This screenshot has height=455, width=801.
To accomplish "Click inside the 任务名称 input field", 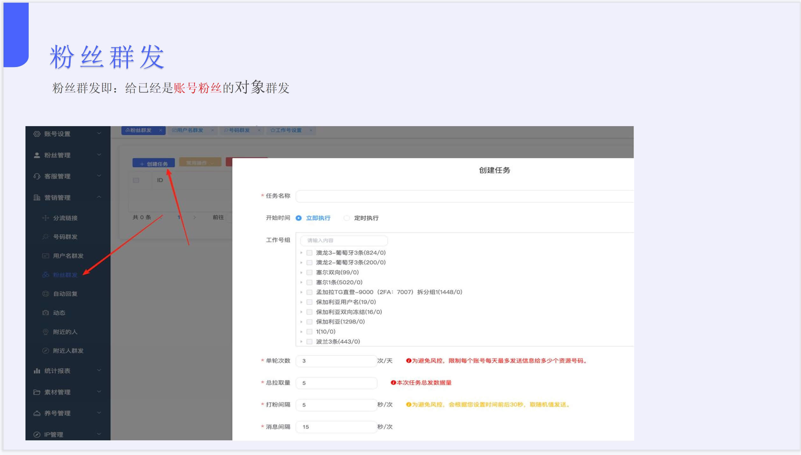I will (446, 196).
